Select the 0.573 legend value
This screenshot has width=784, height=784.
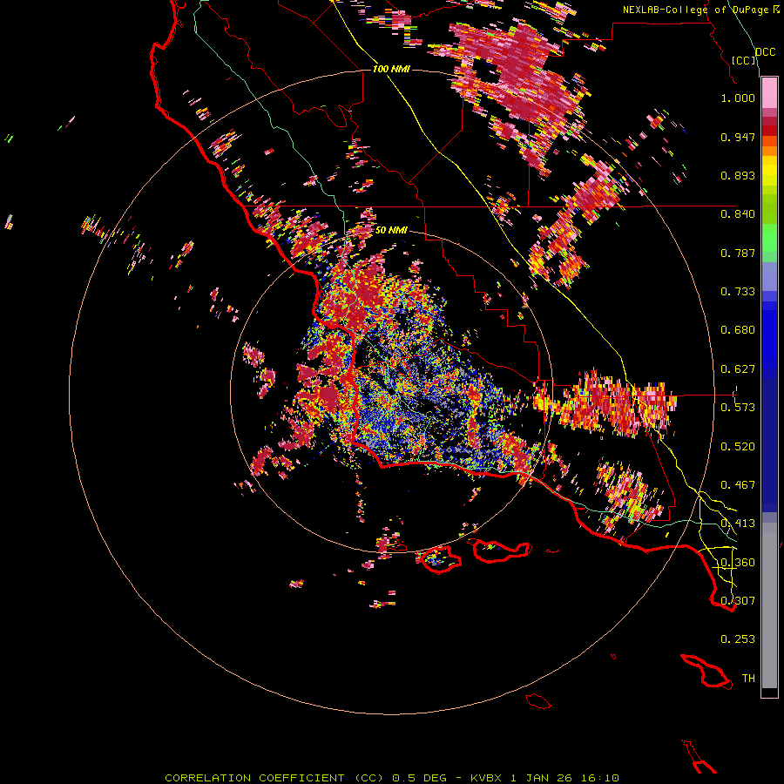click(738, 408)
